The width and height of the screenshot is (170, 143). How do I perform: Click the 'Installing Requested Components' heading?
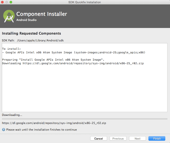coord(31,33)
